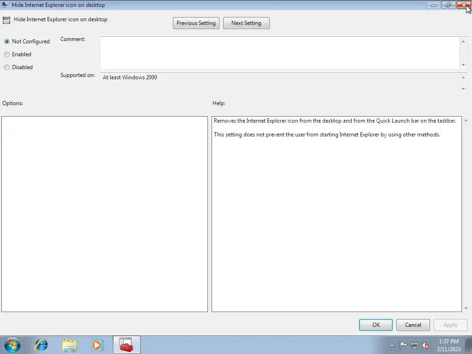Click inside the Comment text box
The width and height of the screenshot is (472, 354).
coord(280,53)
